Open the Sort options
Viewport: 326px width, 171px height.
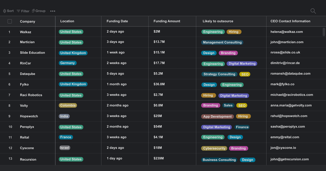8,11
